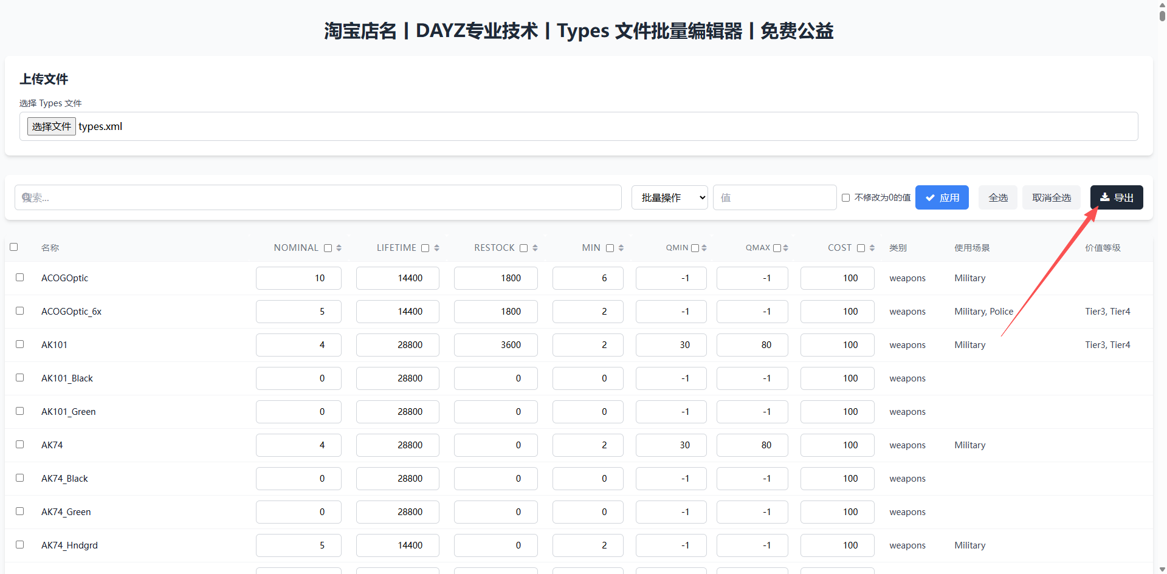Apply changes with the 应用 button
Viewport: 1167px width, 574px height.
(942, 197)
